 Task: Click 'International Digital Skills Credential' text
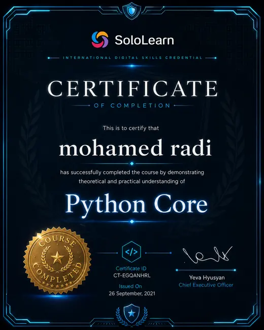coord(133,58)
